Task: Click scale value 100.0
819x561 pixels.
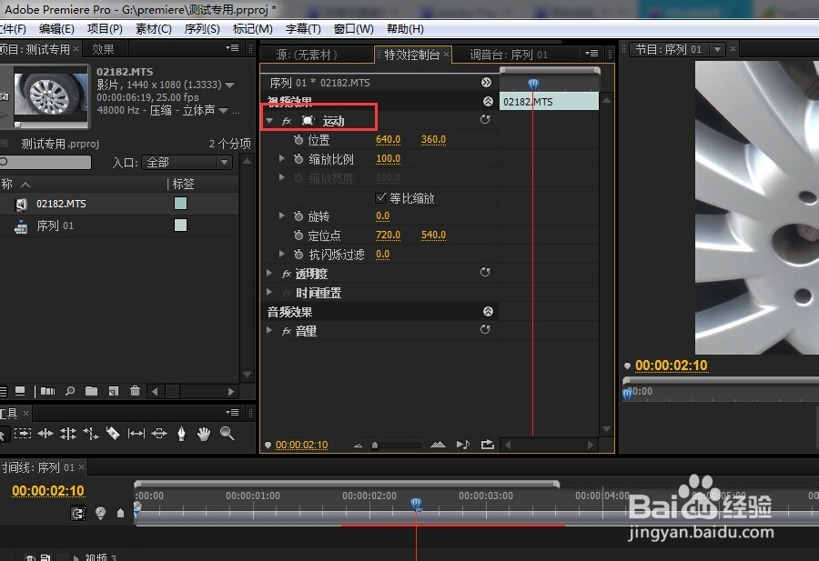Action: (x=388, y=158)
